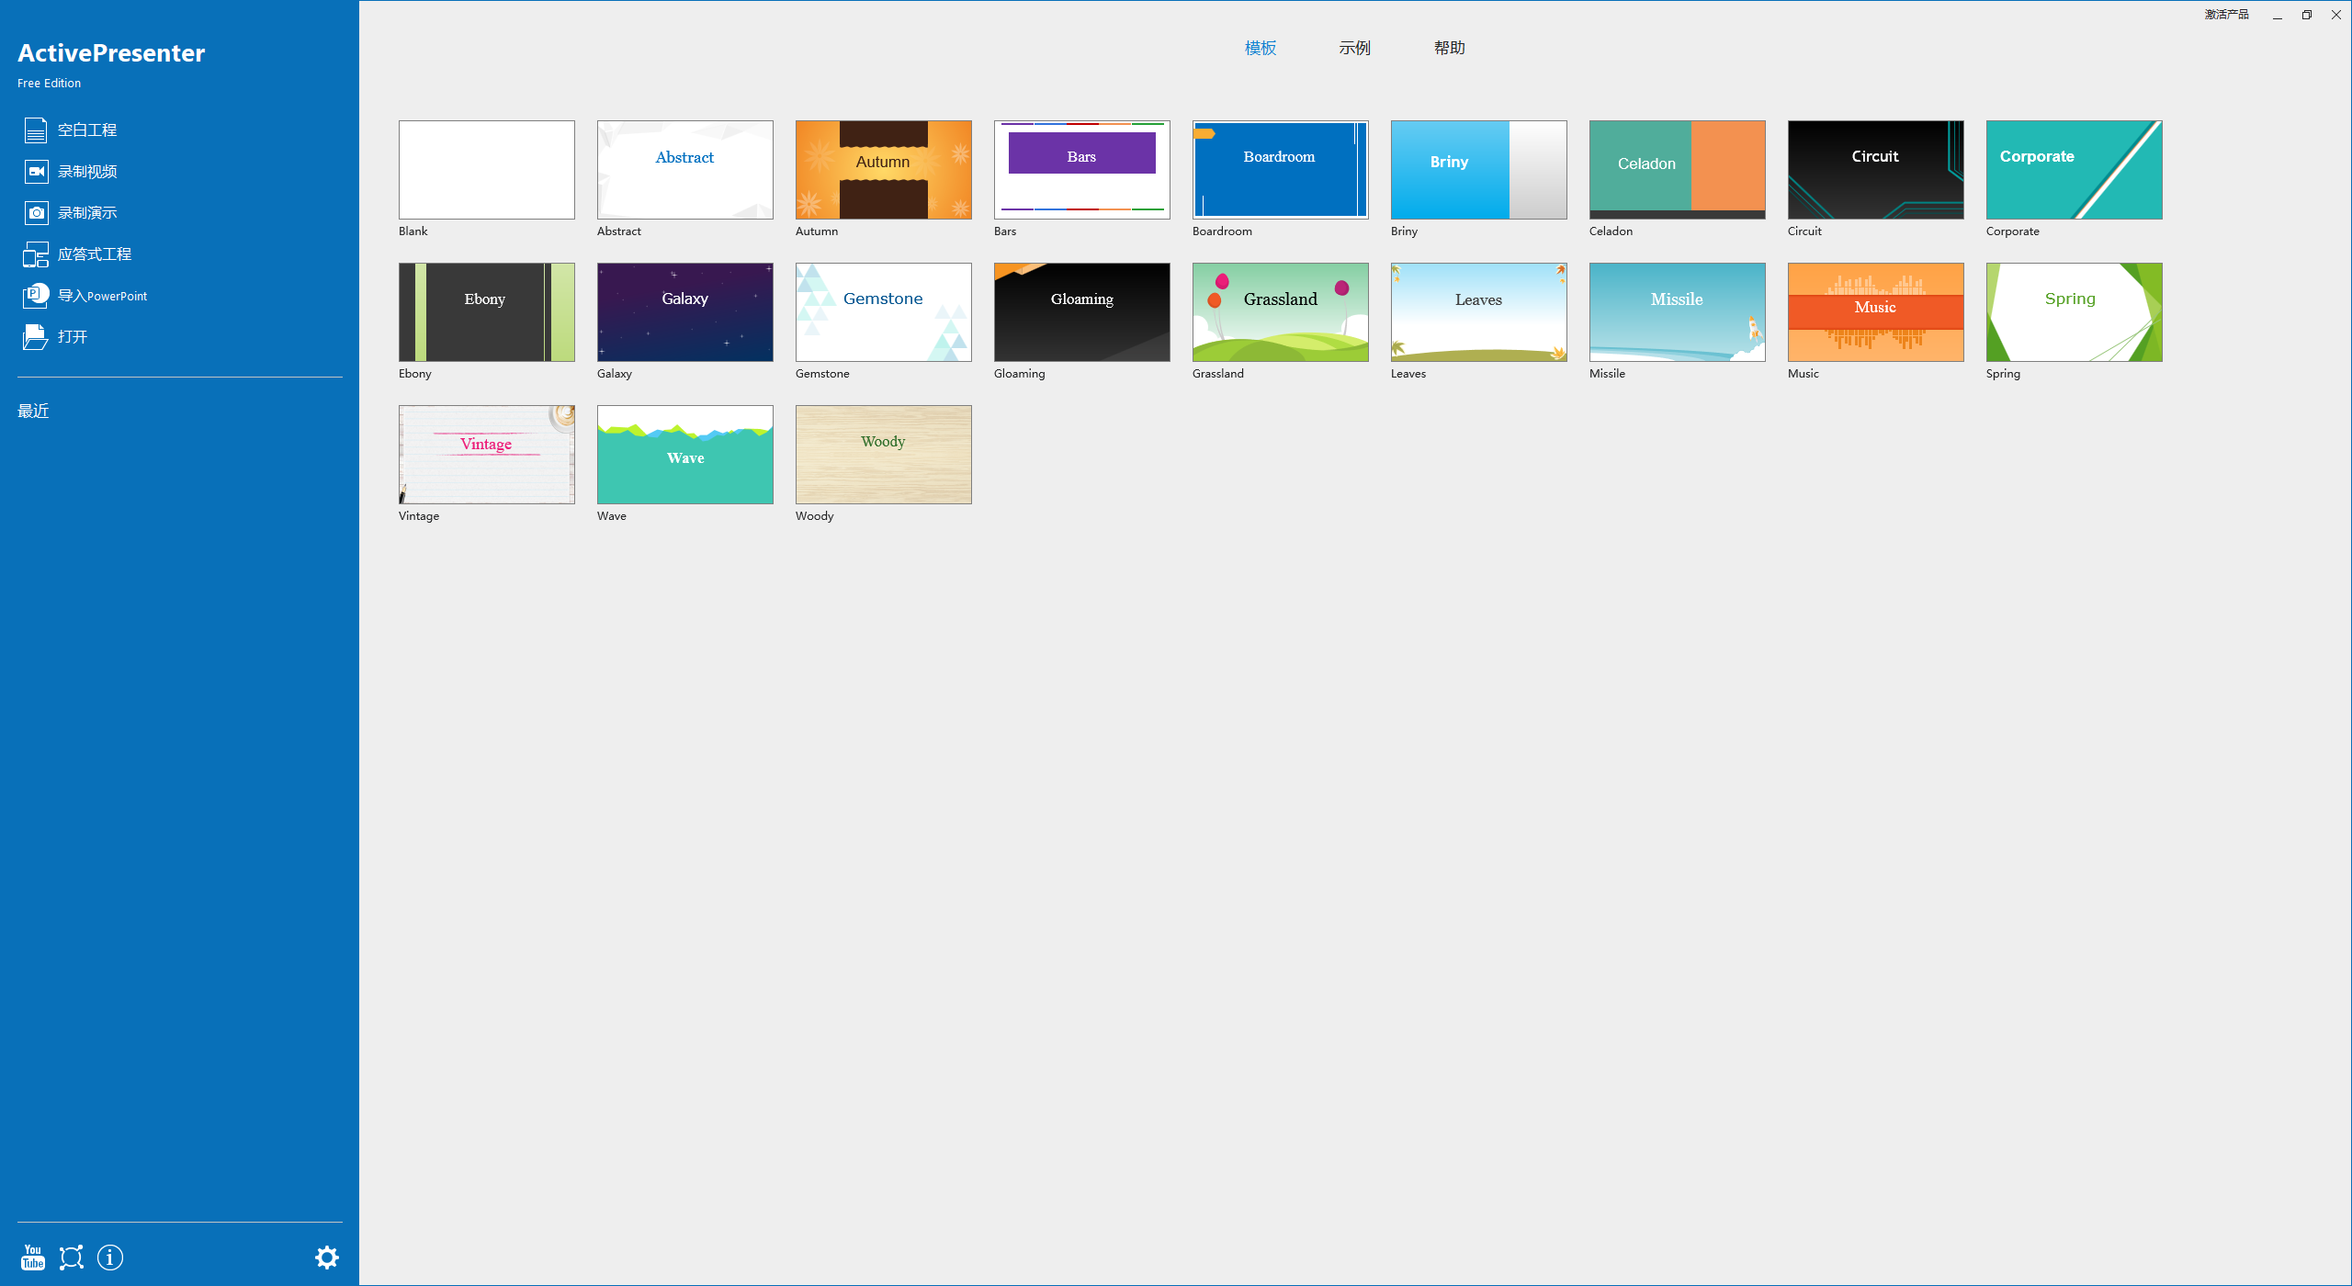
Task: Switch to the 帮助 tab
Action: (1449, 48)
